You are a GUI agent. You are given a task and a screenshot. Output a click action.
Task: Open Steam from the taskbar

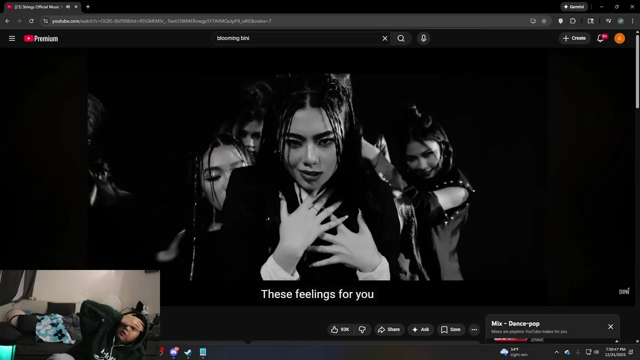pos(188,352)
